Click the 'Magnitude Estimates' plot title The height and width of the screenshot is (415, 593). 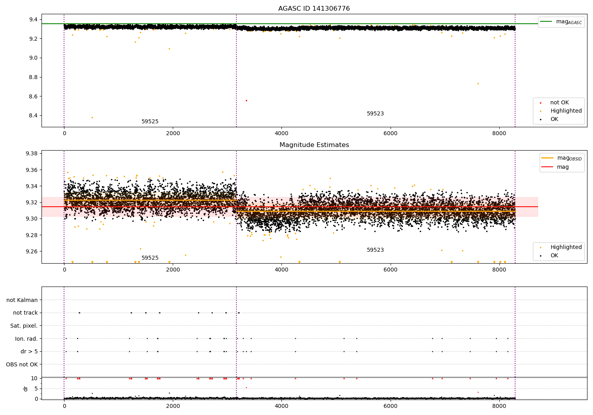pyautogui.click(x=314, y=145)
